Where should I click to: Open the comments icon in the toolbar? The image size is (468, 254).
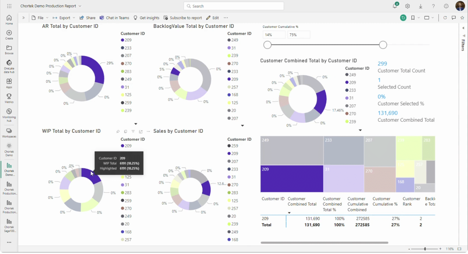click(x=454, y=18)
